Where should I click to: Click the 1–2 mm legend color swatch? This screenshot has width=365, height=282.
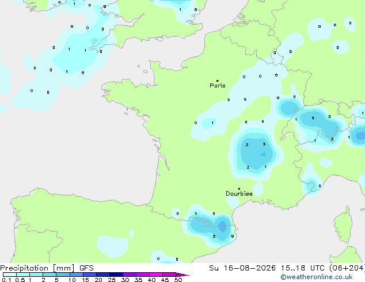coord(36,275)
